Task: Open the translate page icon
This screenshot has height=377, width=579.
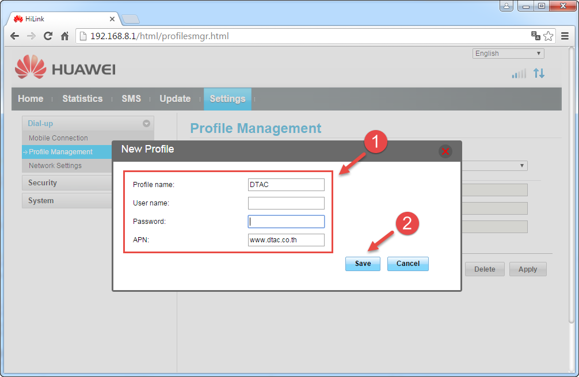Action: pos(535,36)
